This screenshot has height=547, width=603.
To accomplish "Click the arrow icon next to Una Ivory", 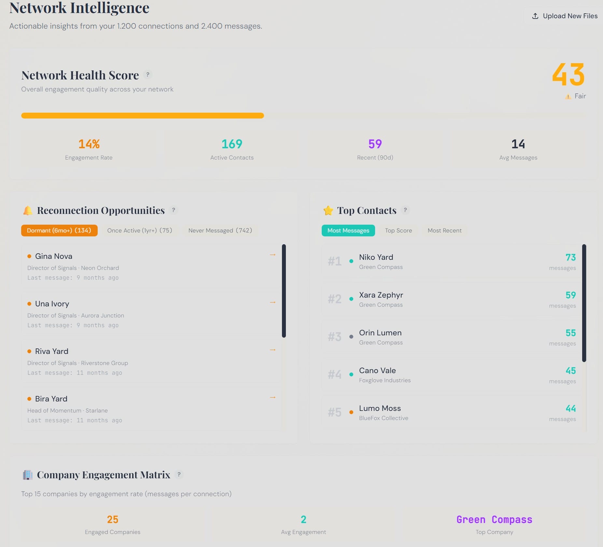I will (273, 302).
